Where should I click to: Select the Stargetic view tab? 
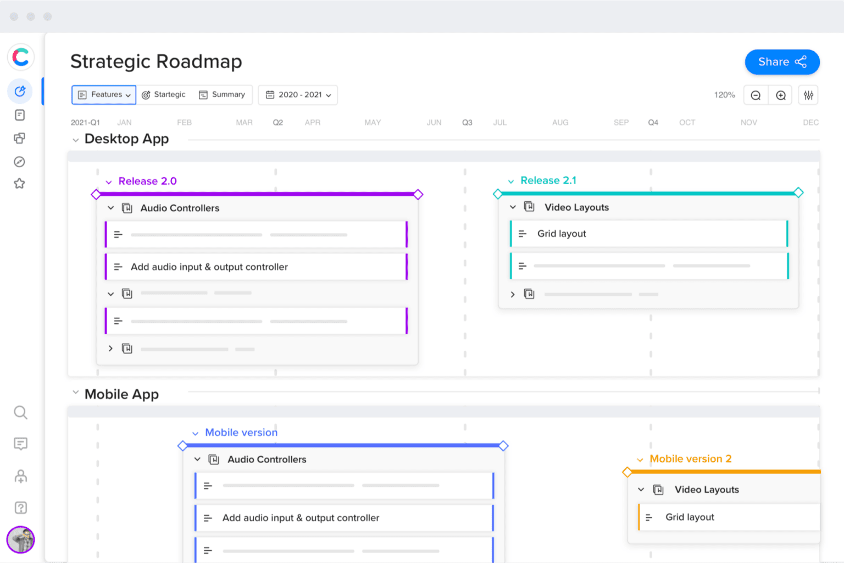click(x=164, y=94)
